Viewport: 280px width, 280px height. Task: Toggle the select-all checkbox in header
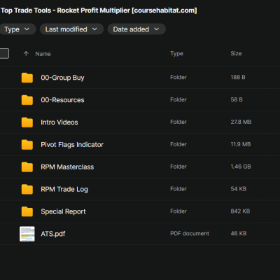pyautogui.click(x=4, y=53)
